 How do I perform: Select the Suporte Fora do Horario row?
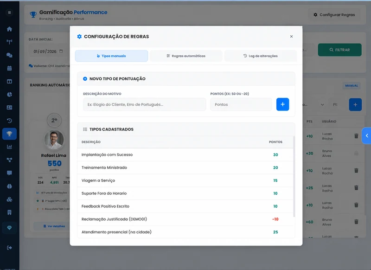(x=185, y=193)
